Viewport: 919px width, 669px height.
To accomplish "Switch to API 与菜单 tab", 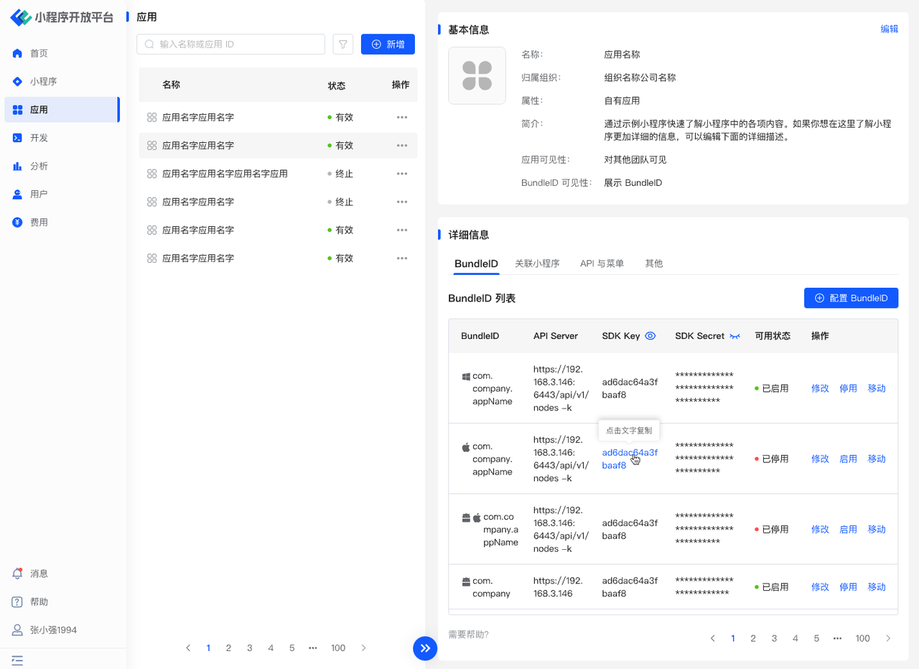I will click(602, 263).
